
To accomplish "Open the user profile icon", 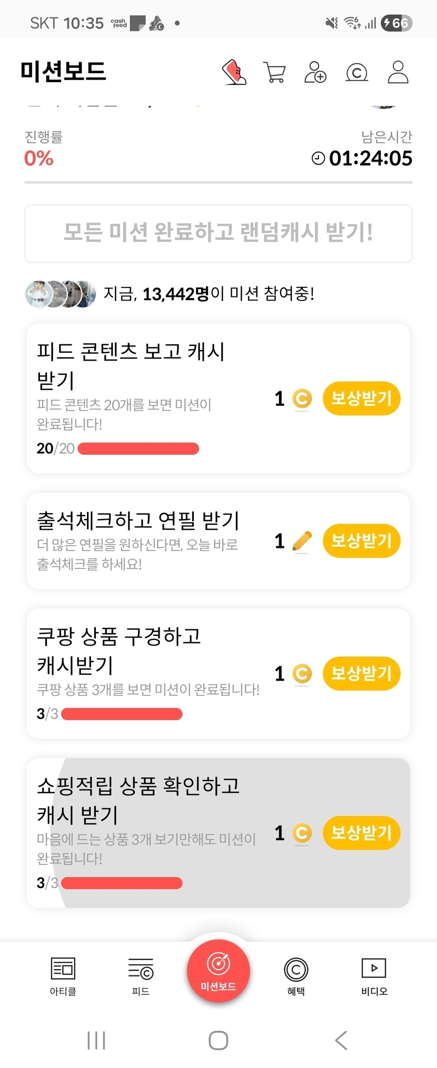I will pos(398,72).
